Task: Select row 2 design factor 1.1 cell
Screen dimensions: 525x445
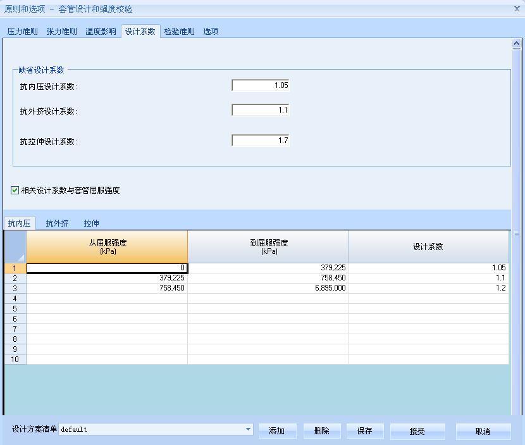Action: point(429,278)
